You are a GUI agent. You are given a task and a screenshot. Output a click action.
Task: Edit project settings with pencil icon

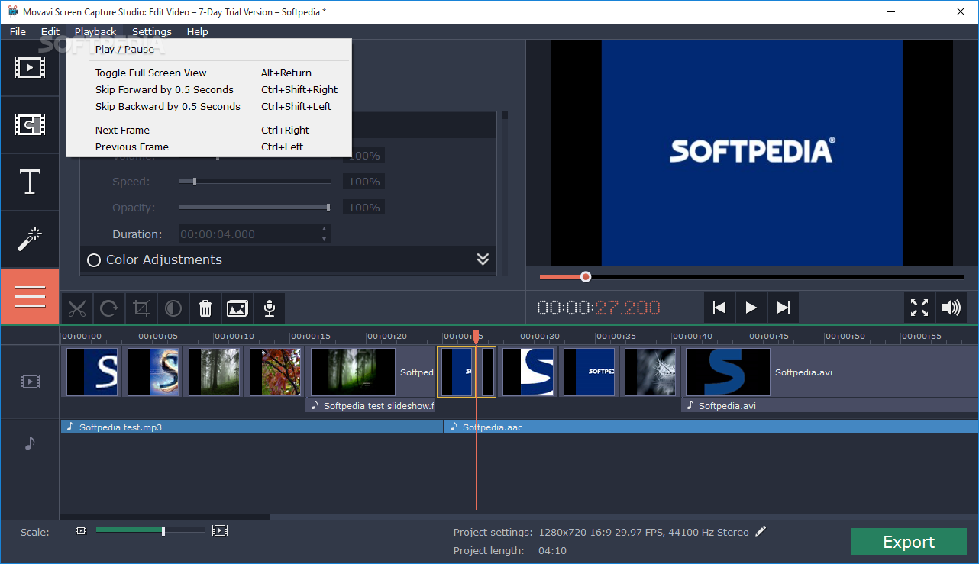tap(761, 531)
